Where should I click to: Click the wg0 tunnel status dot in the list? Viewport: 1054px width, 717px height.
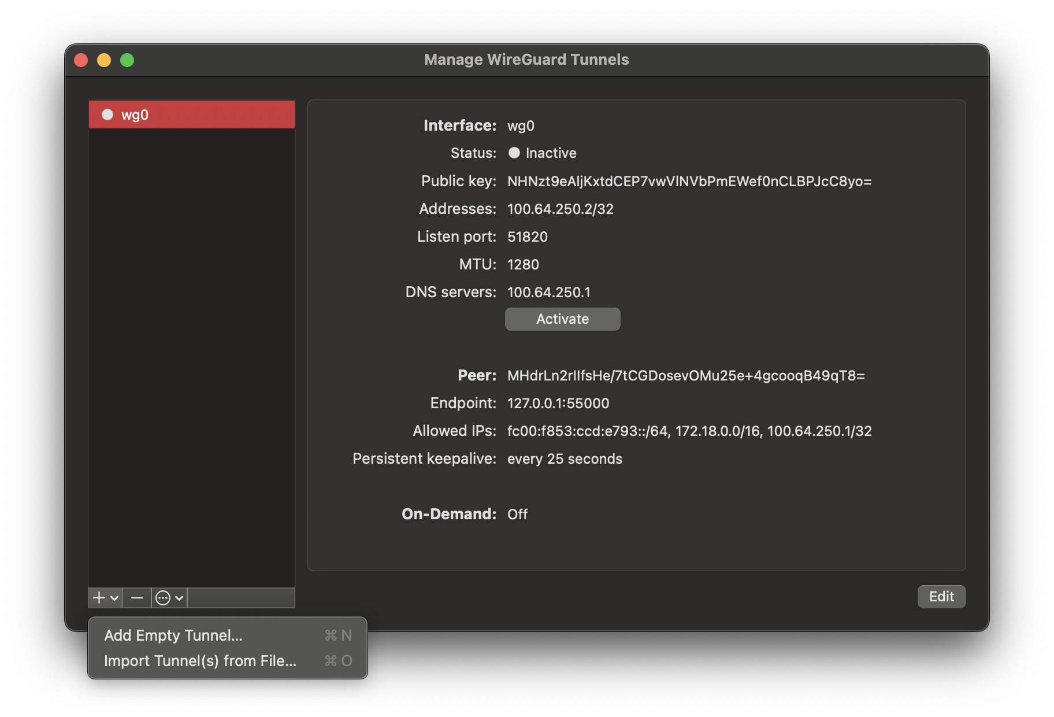[107, 114]
